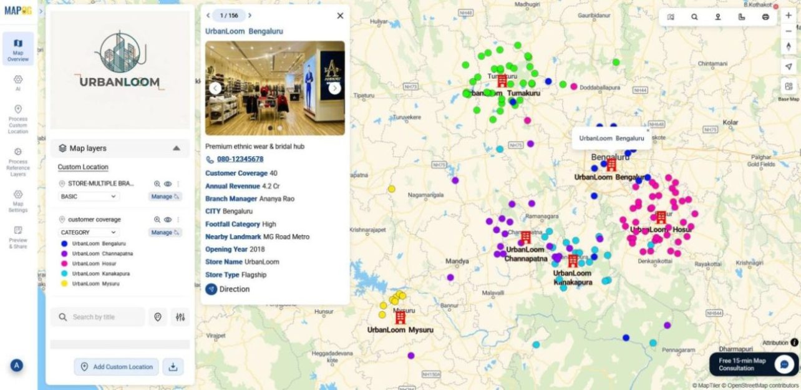
Task: Toggle visibility of customer coverage layer
Action: click(x=168, y=220)
